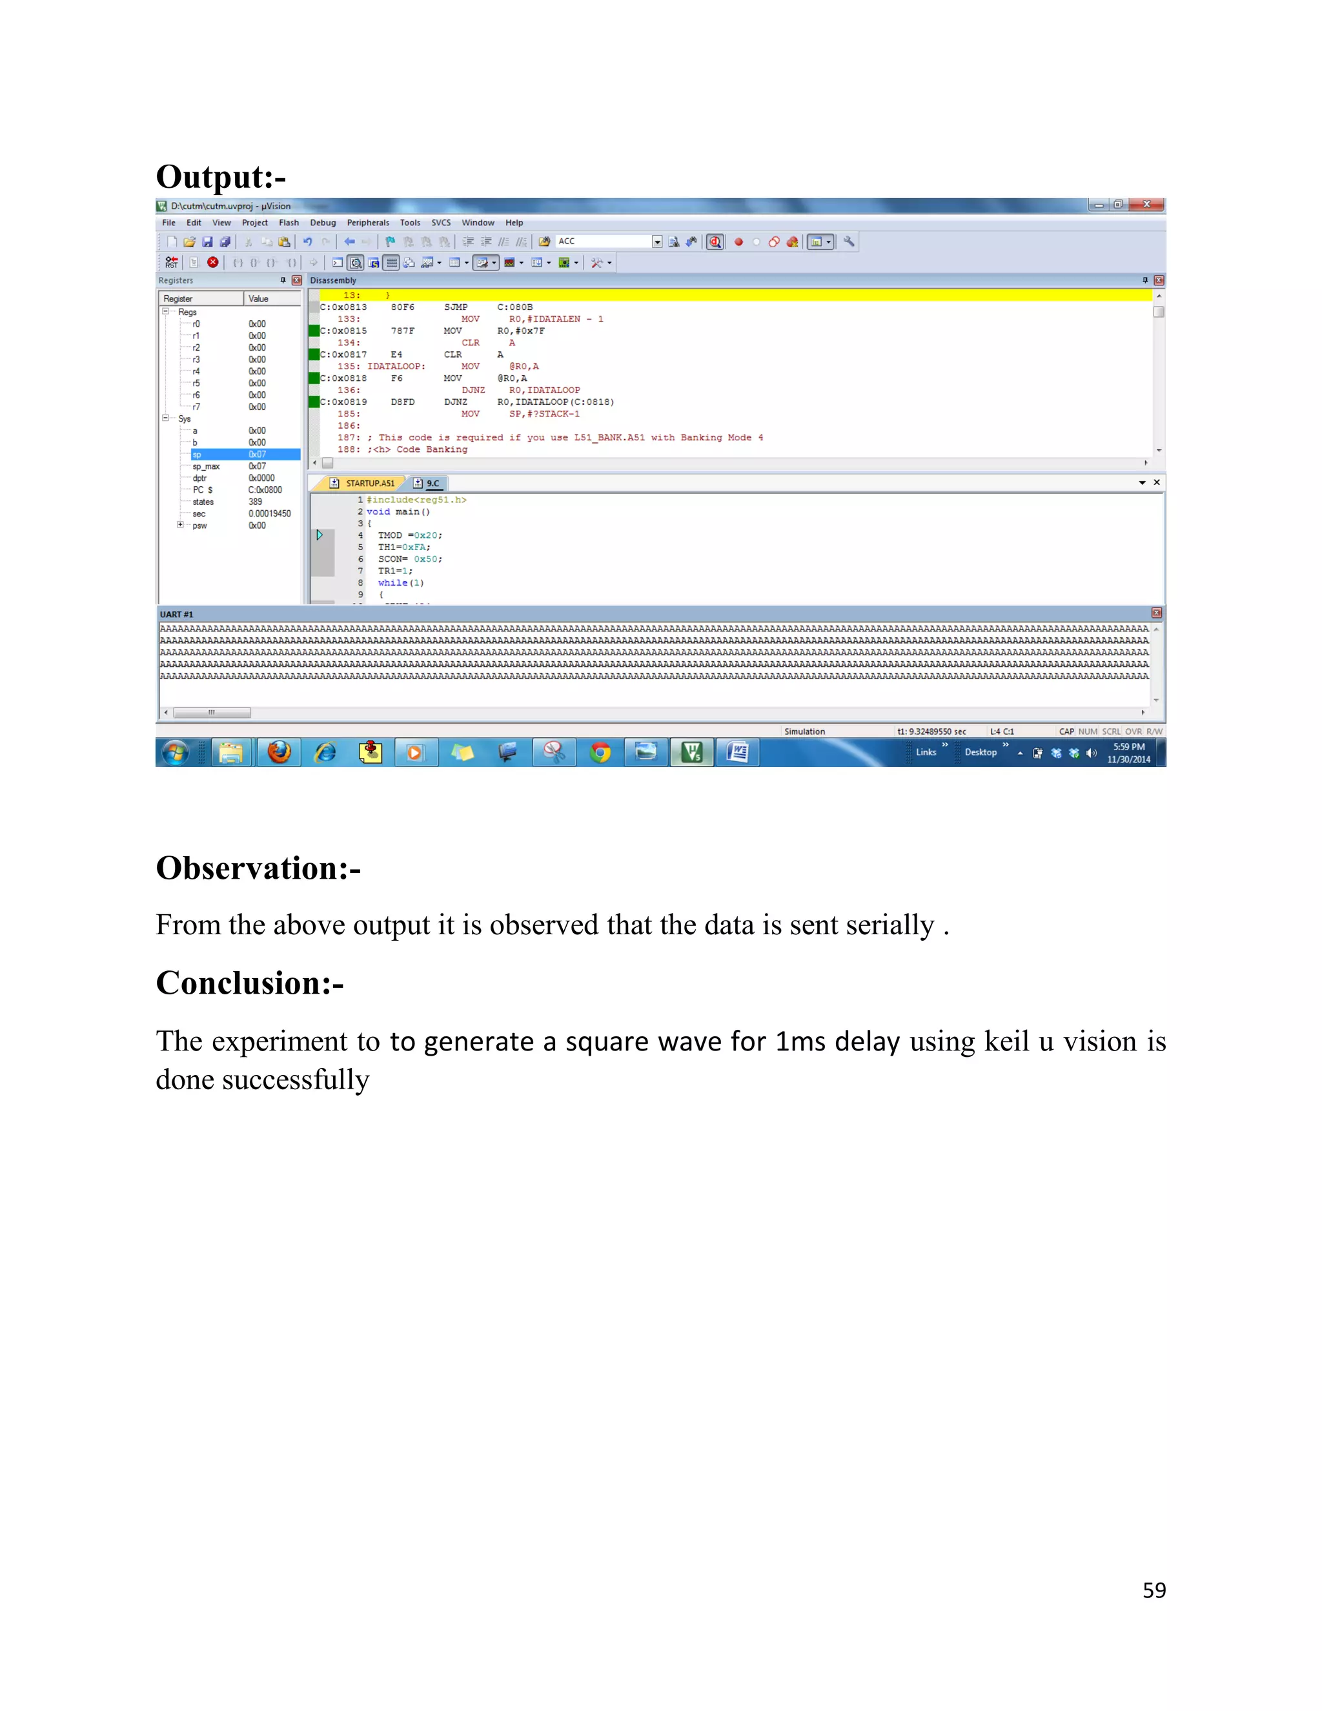Image resolution: width=1322 pixels, height=1711 pixels.
Task: Open the Analysis Windows dropdown arrow
Action: pyautogui.click(x=522, y=263)
